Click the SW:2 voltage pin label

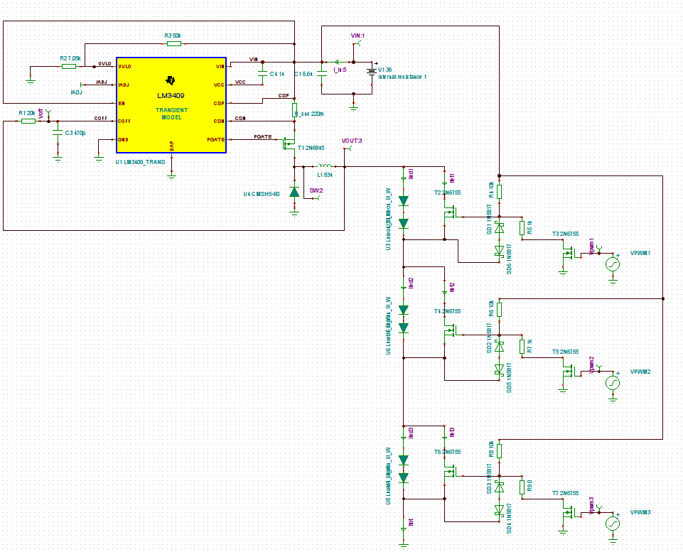click(x=316, y=190)
